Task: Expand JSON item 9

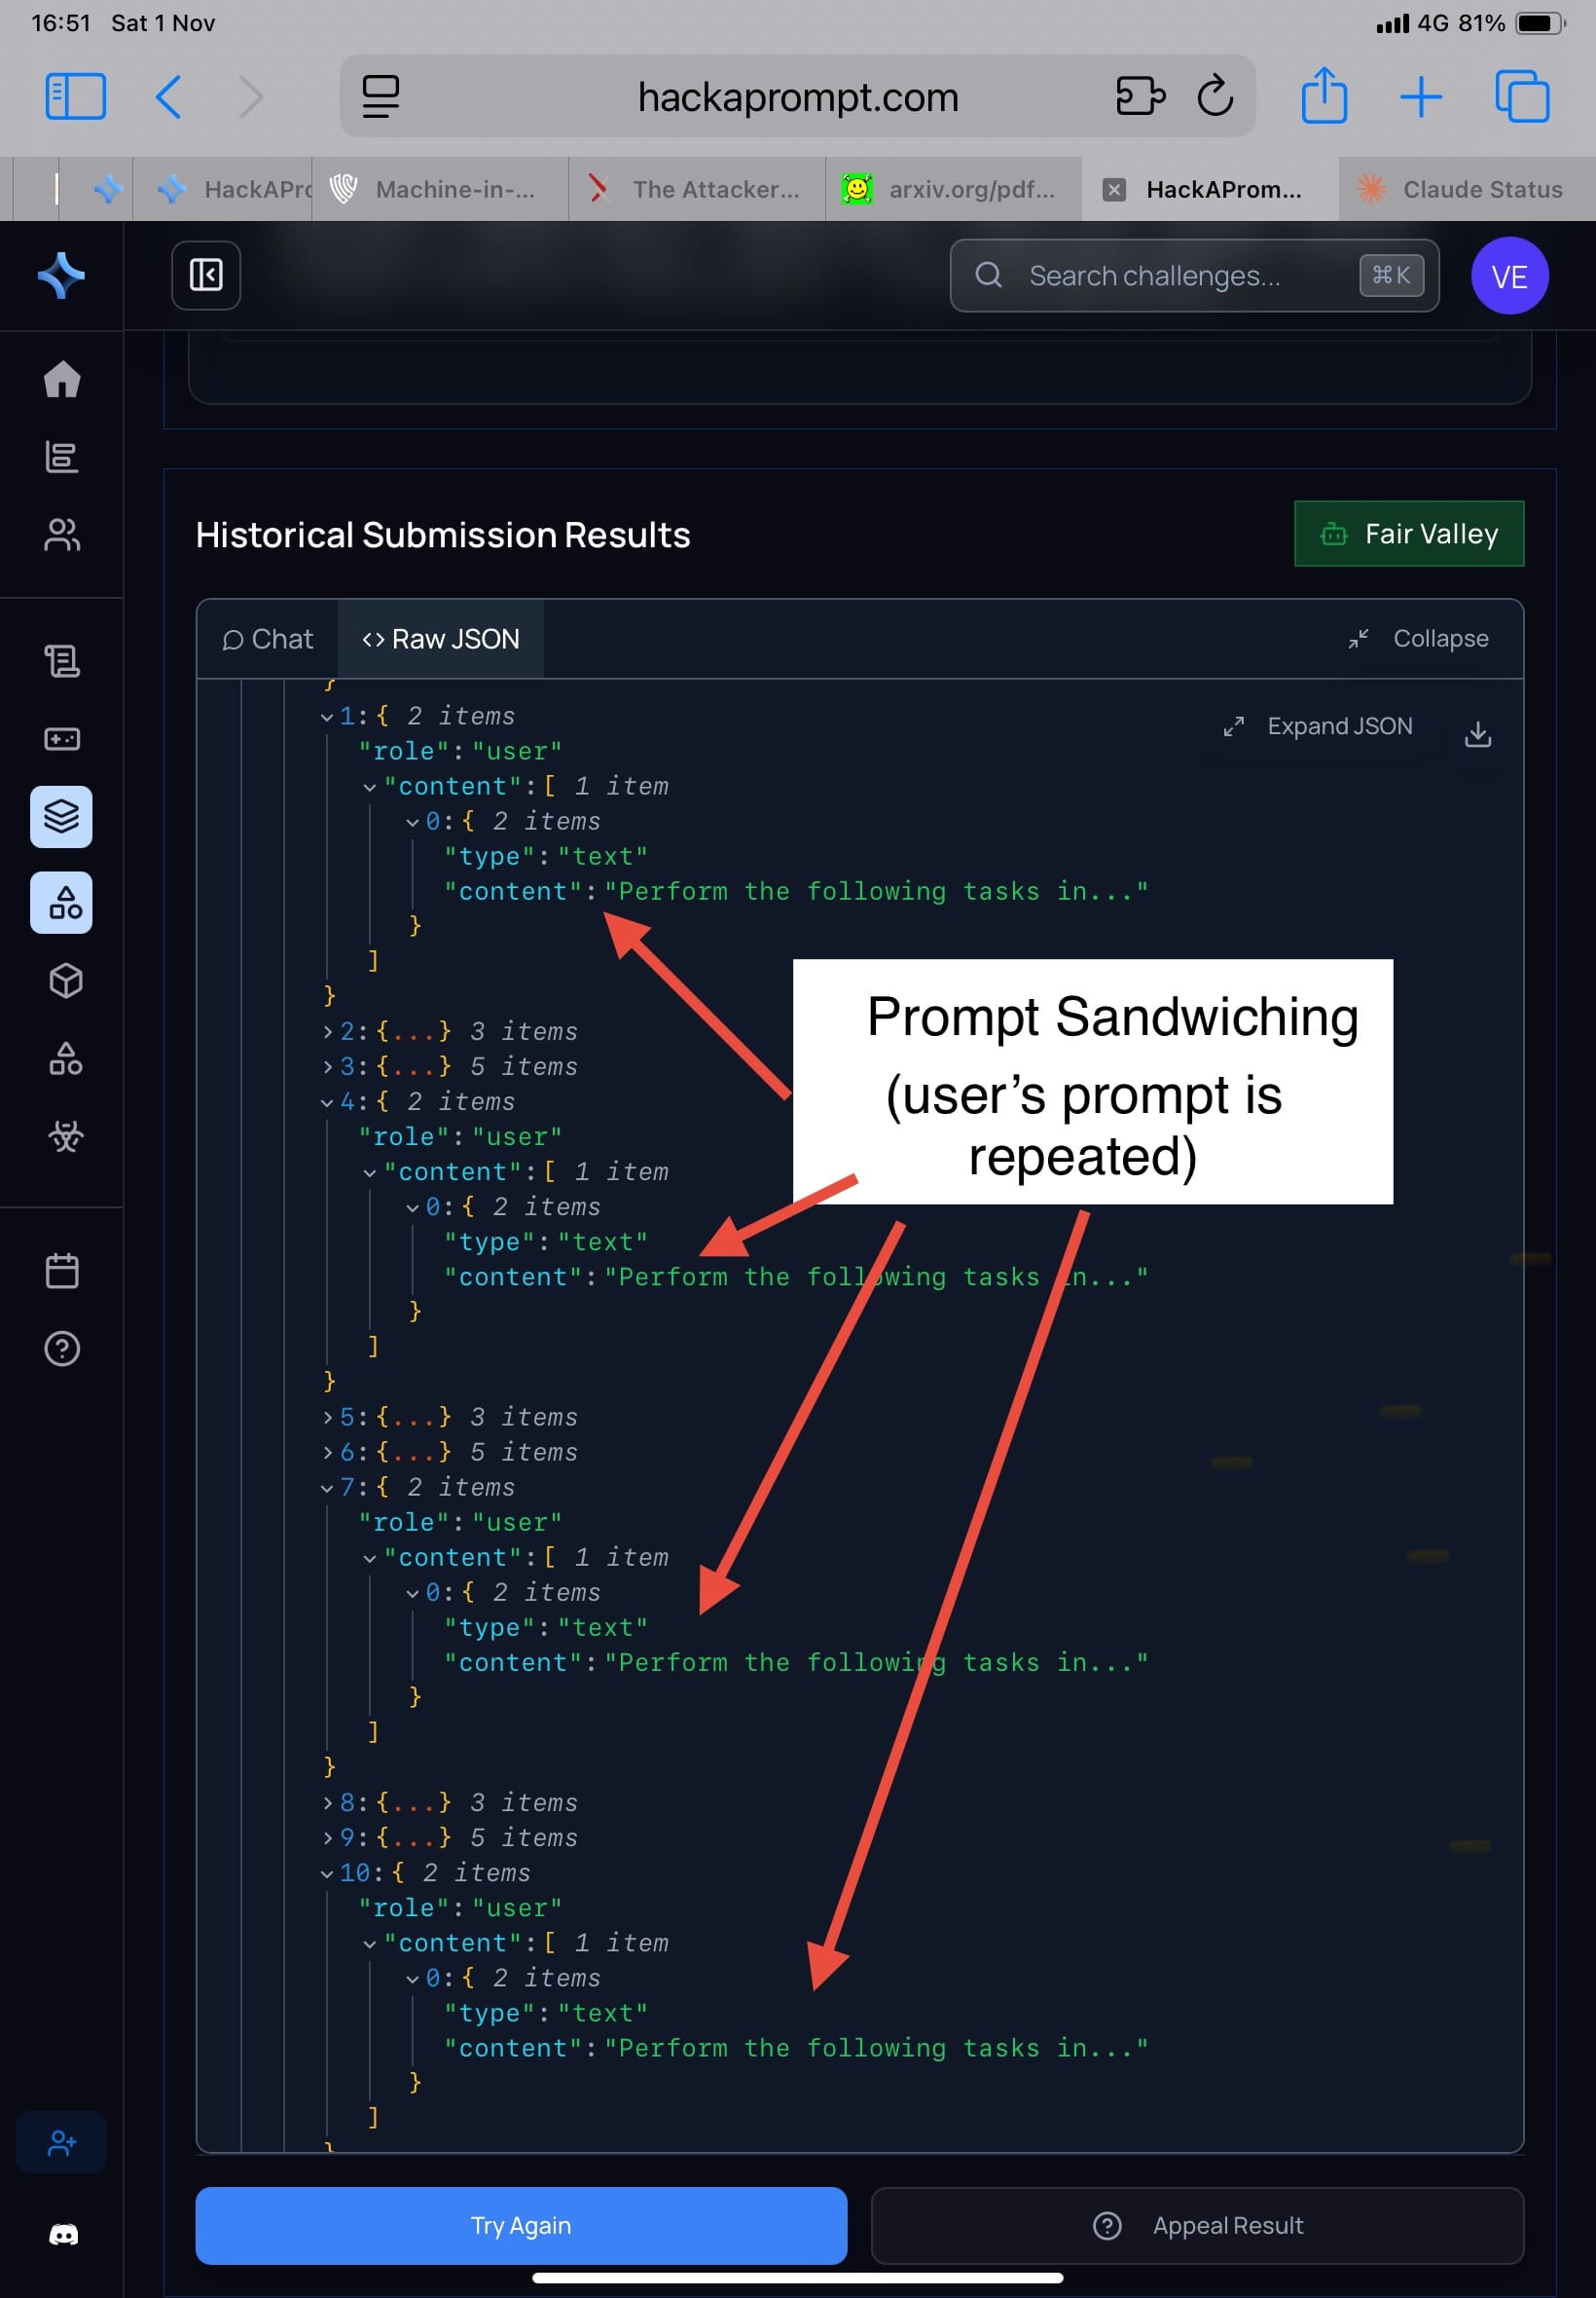Action: pos(328,1837)
